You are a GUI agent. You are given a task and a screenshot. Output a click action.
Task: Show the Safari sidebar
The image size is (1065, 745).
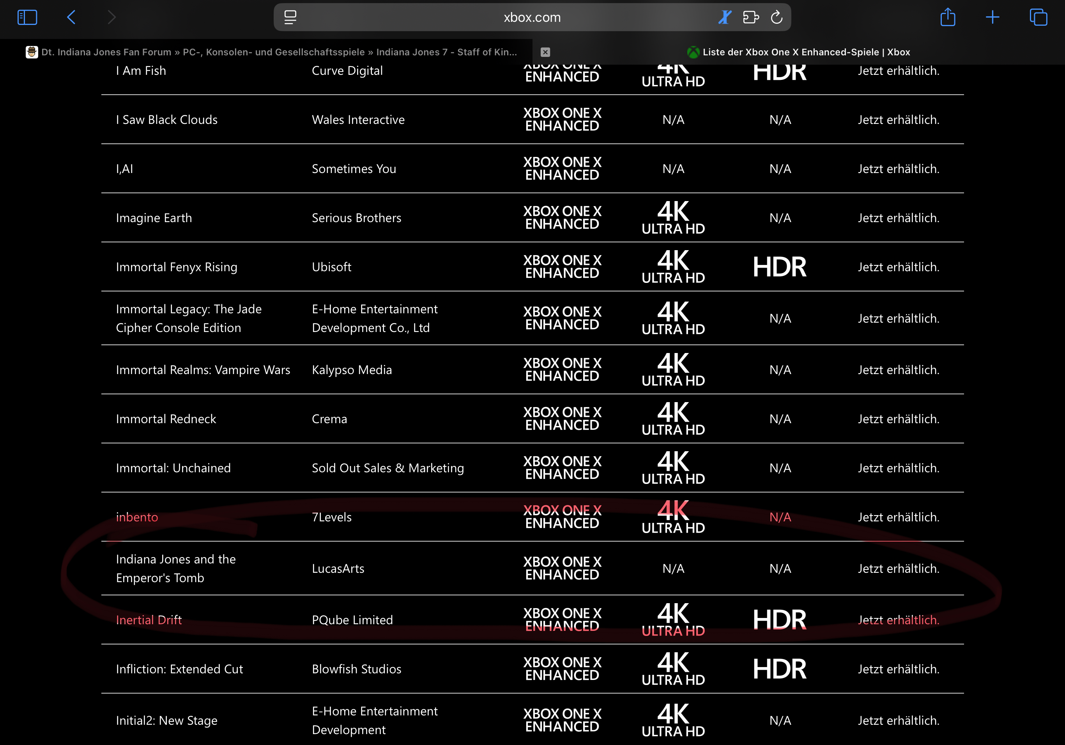(27, 18)
